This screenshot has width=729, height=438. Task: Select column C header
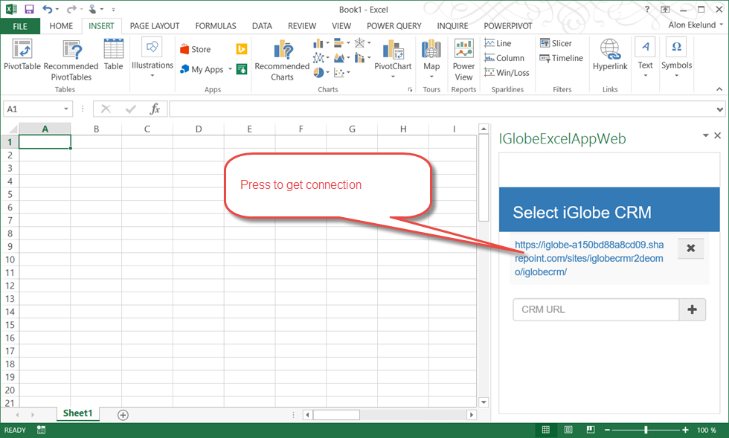[147, 129]
